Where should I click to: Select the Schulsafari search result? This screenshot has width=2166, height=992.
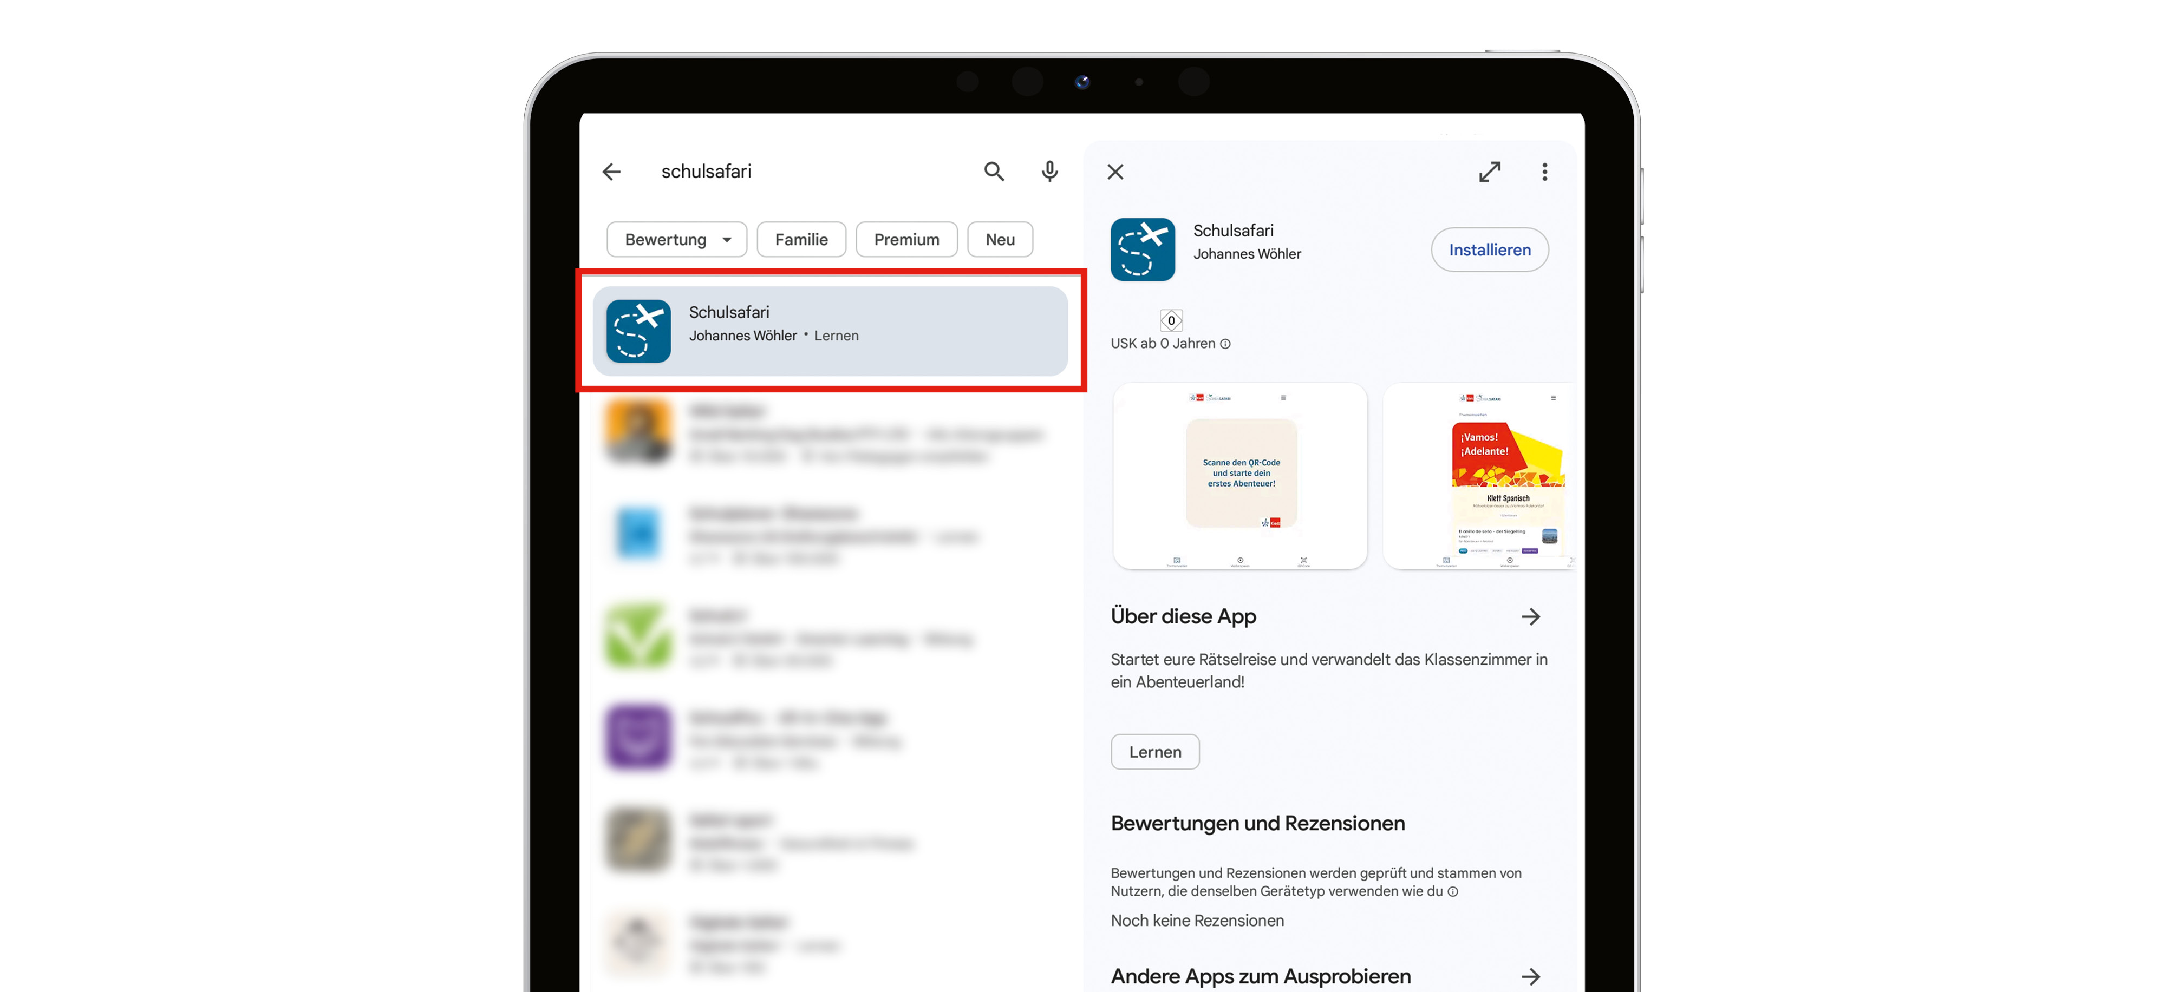coord(830,330)
